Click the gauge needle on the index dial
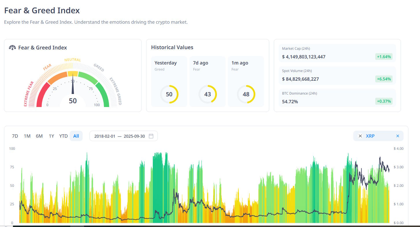Viewport: 420px width, 227px height. (x=73, y=87)
